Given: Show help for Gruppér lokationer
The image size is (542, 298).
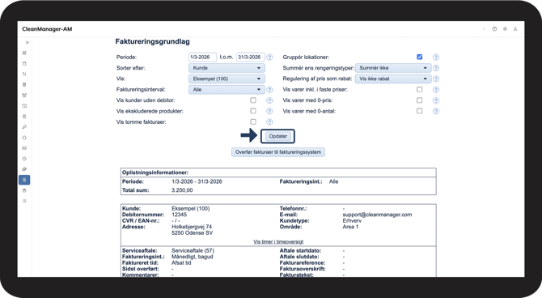Looking at the screenshot, I should pos(436,57).
